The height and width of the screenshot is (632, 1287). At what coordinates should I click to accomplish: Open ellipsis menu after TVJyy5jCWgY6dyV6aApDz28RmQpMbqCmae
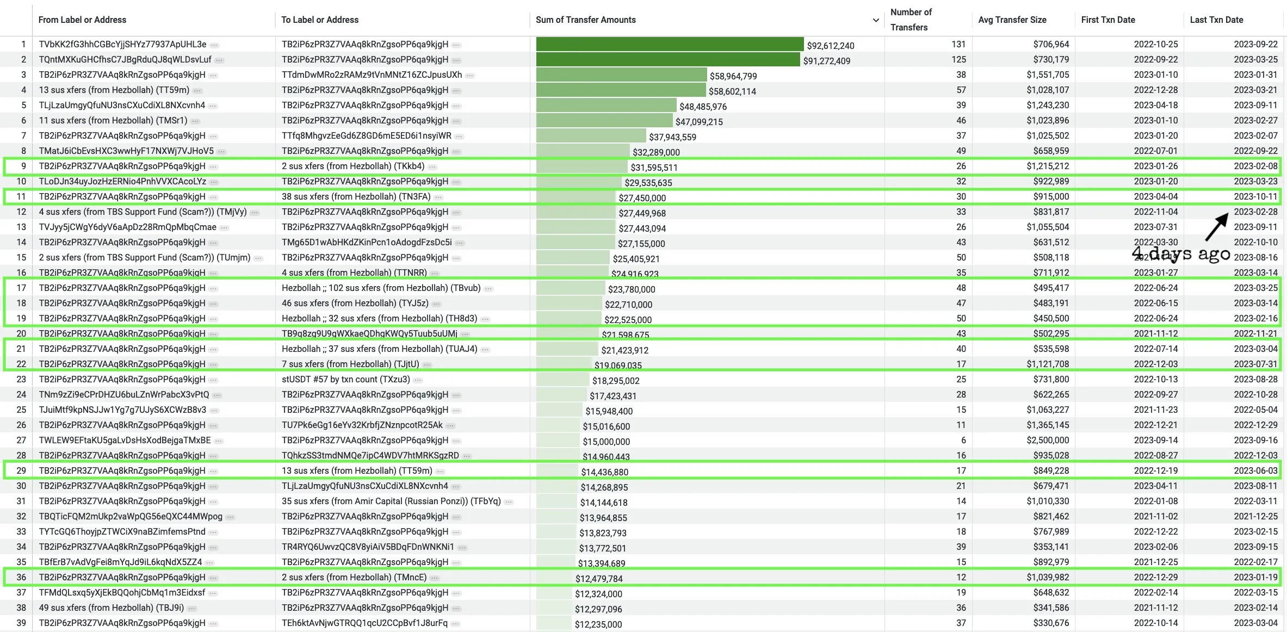tap(224, 227)
